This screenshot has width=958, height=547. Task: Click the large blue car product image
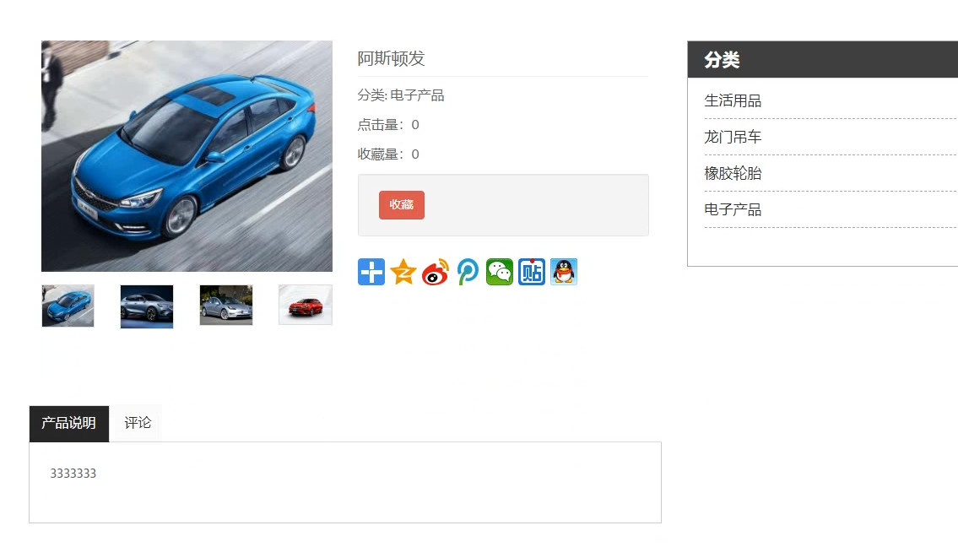click(x=187, y=156)
